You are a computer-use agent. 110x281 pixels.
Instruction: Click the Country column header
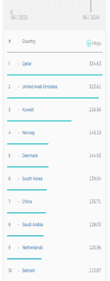(x=29, y=41)
